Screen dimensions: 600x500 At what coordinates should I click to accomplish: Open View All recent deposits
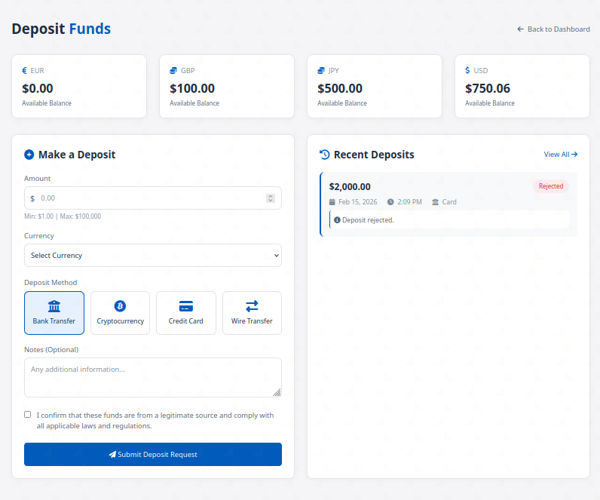(x=561, y=155)
